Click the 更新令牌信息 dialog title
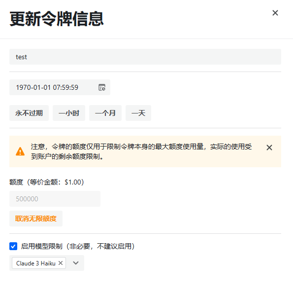The width and height of the screenshot is (293, 298). point(57,19)
